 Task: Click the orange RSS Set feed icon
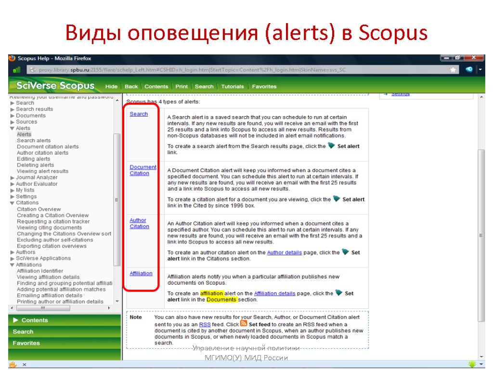point(244,323)
